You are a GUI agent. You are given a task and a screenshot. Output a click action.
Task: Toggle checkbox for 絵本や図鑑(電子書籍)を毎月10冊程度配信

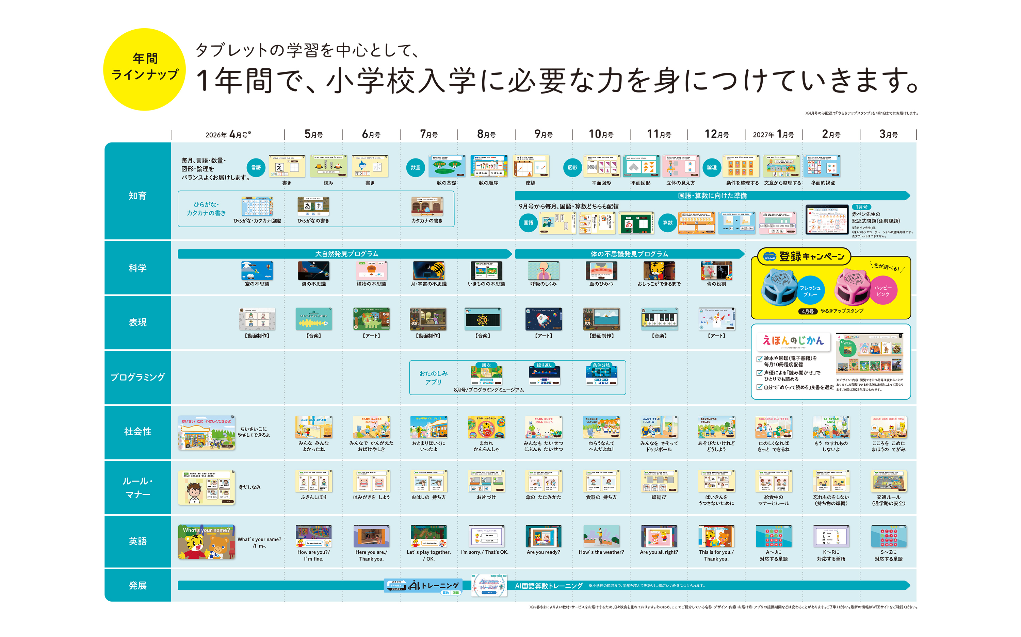[759, 359]
